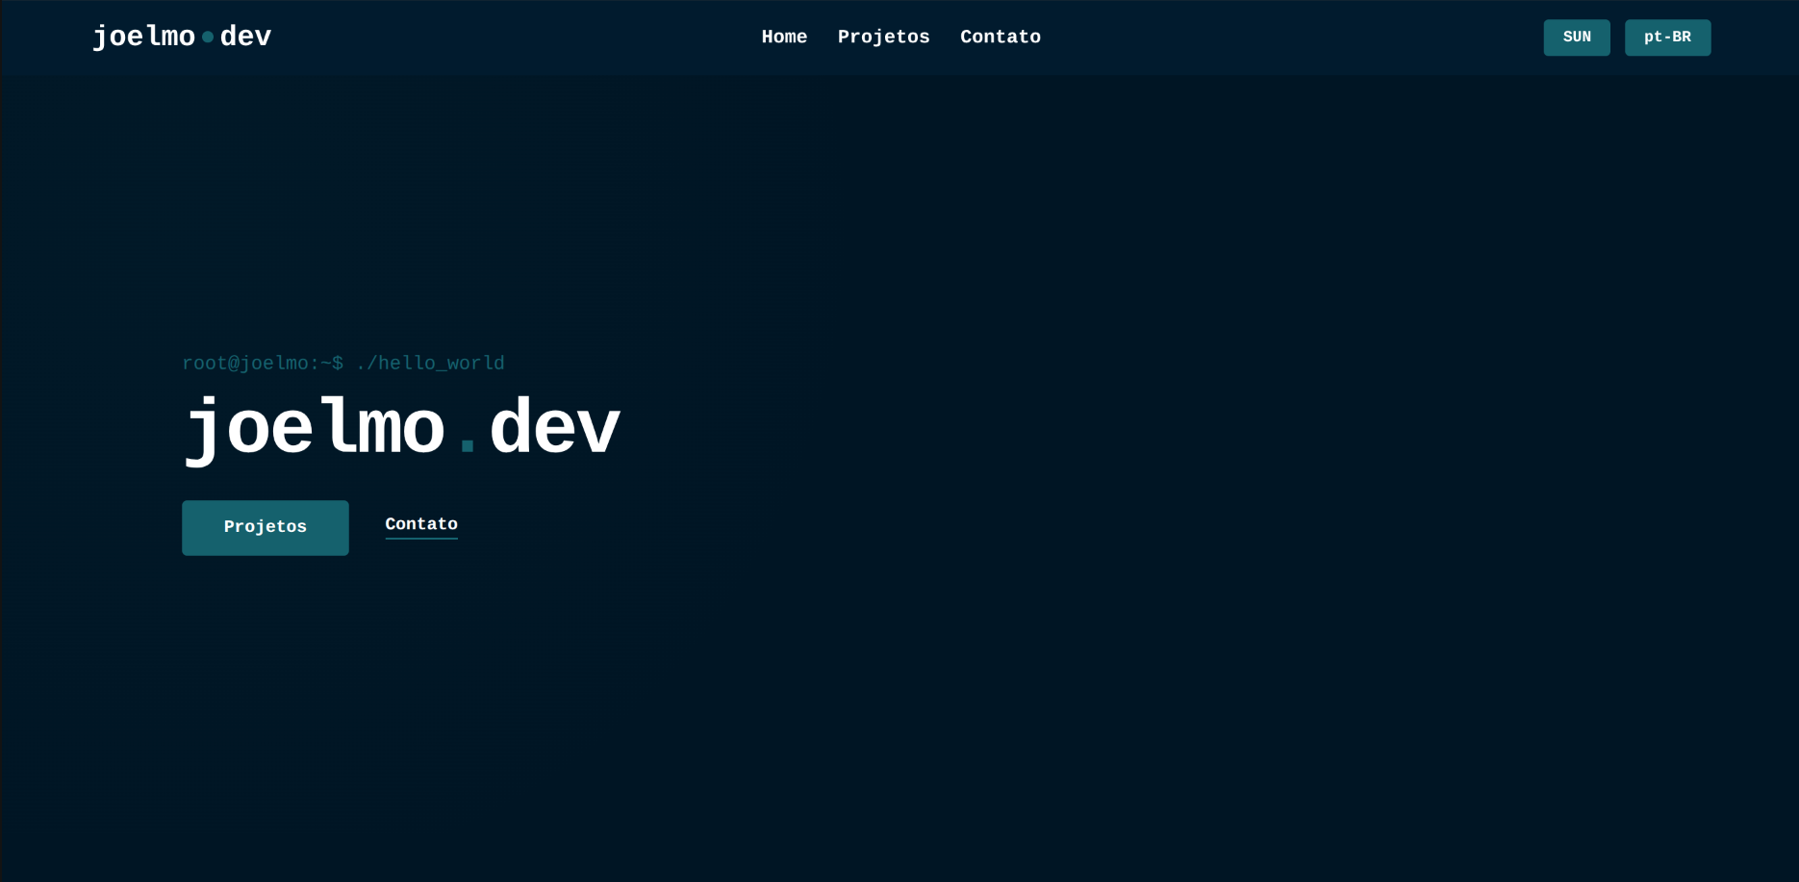The image size is (1799, 882).
Task: Click the joelmo.dev logo in the header
Action: pos(182,37)
